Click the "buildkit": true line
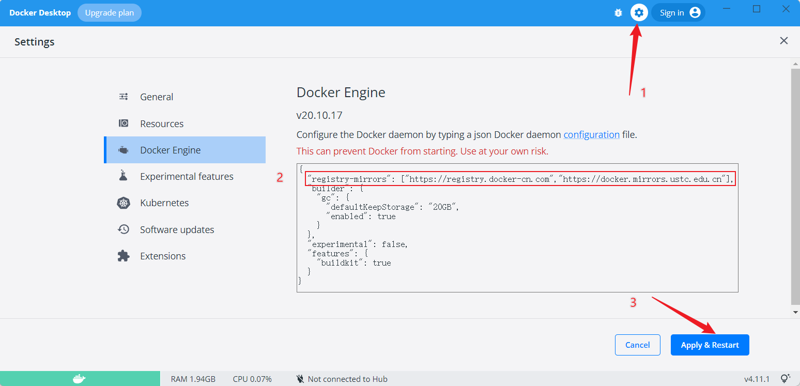The height and width of the screenshot is (386, 800). [354, 263]
